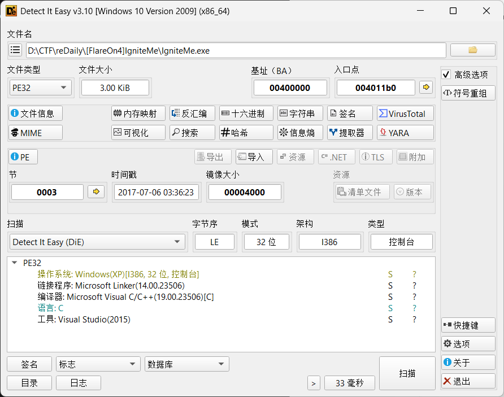Viewport: 504px width, 397px height.
Task: Click S marker on 工具: Visual Studio row
Action: click(x=390, y=319)
